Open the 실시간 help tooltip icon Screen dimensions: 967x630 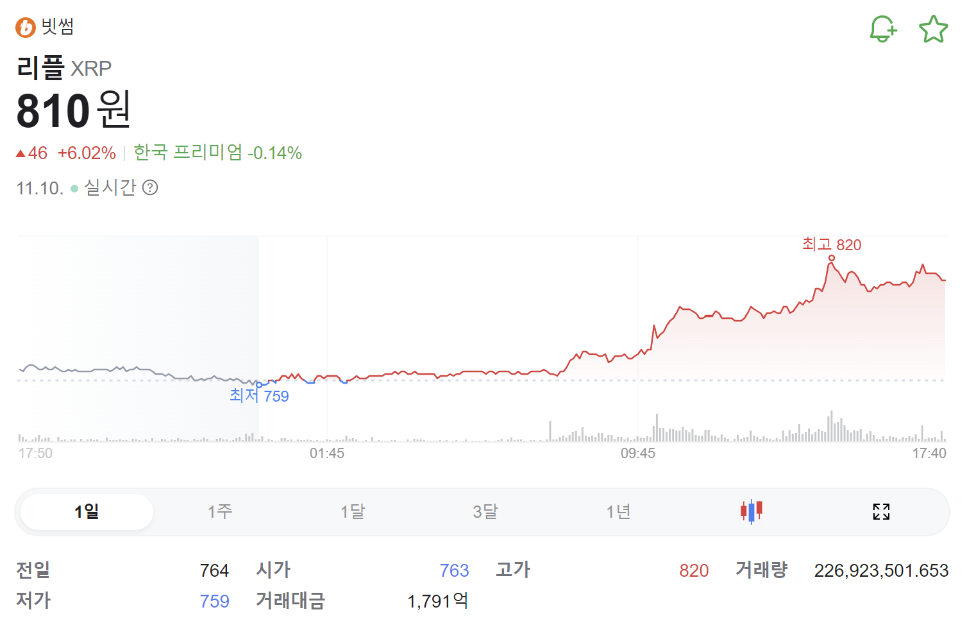tap(151, 187)
